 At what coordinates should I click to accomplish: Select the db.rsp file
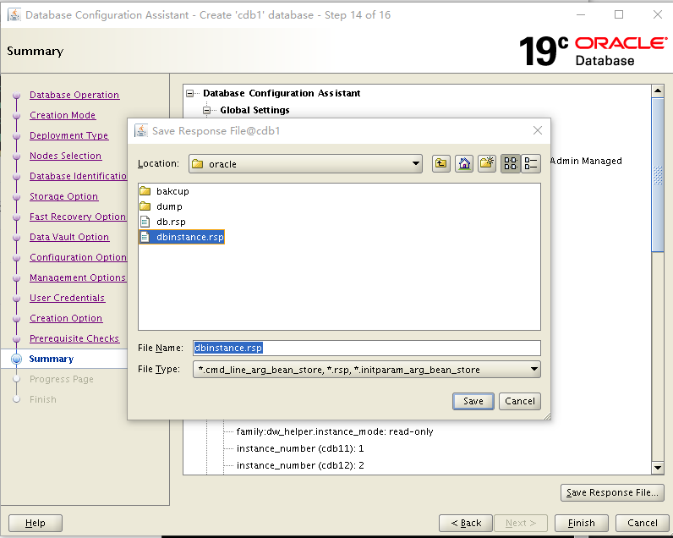pos(162,222)
